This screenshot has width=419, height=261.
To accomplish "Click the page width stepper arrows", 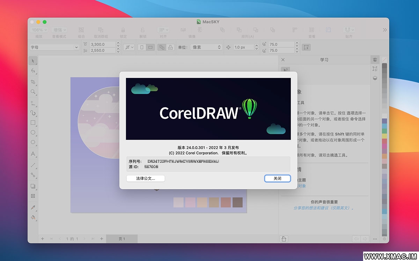I will tap(118, 45).
